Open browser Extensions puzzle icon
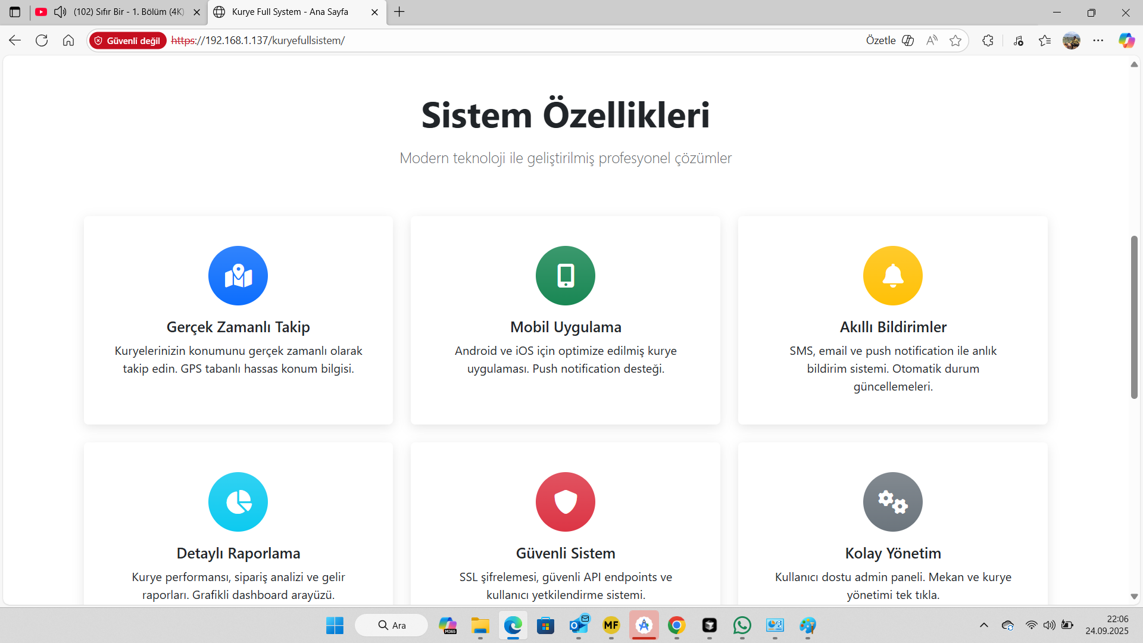Screen dimensions: 1143x643 (x=988, y=40)
